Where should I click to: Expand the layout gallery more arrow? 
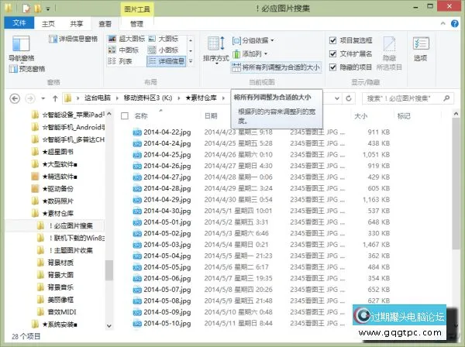coord(191,61)
